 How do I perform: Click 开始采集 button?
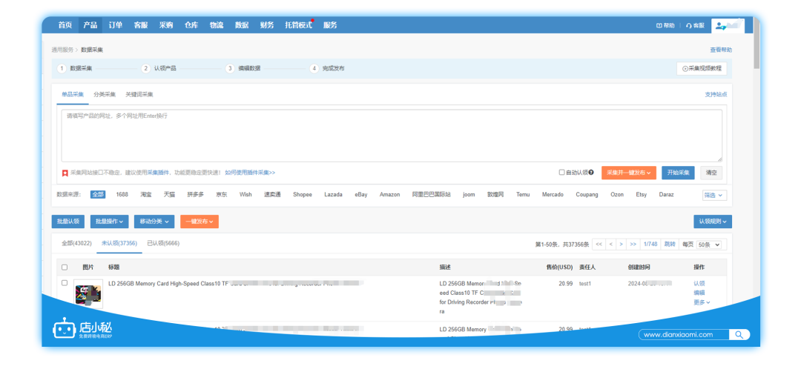(x=678, y=173)
